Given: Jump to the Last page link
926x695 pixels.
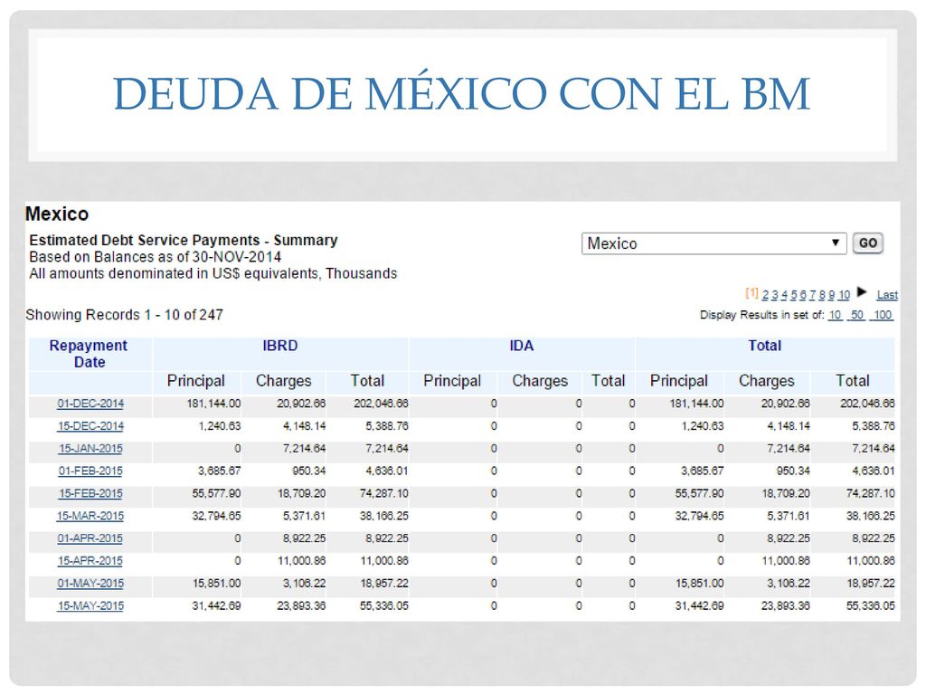Looking at the screenshot, I should (x=887, y=295).
